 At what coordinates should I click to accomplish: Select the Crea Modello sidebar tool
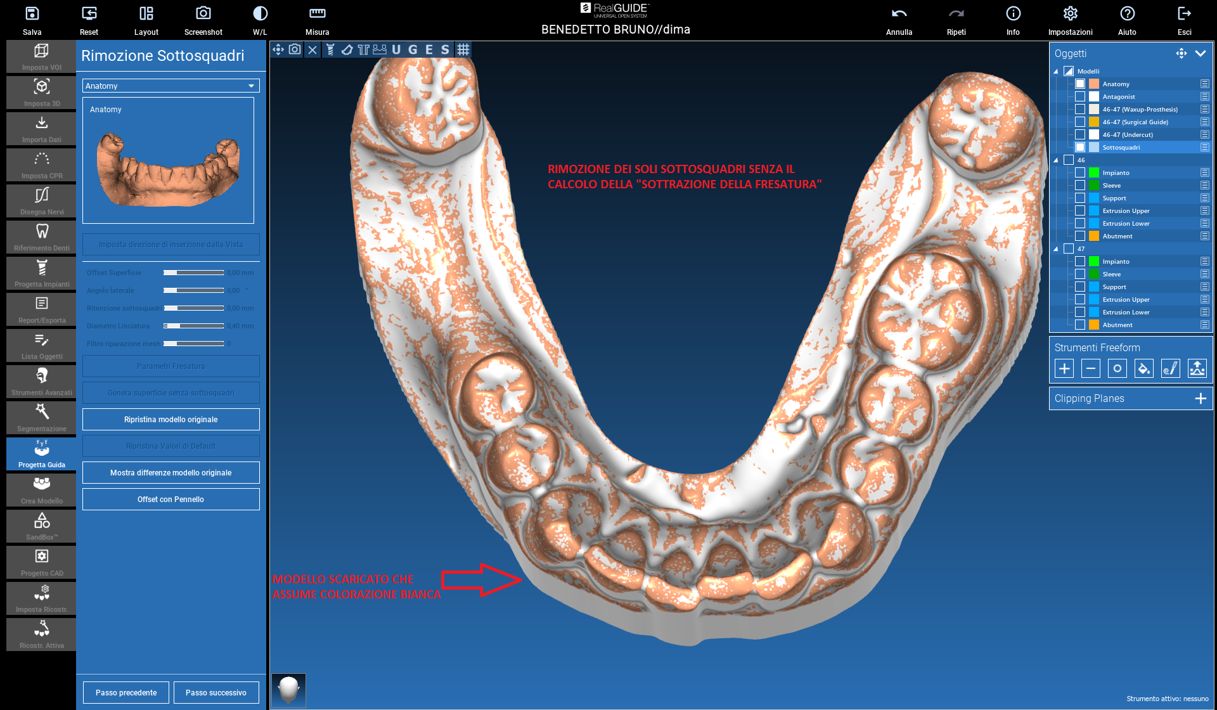[x=42, y=489]
